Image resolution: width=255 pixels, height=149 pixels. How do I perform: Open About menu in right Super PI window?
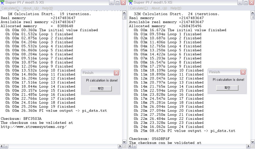[159, 8]
